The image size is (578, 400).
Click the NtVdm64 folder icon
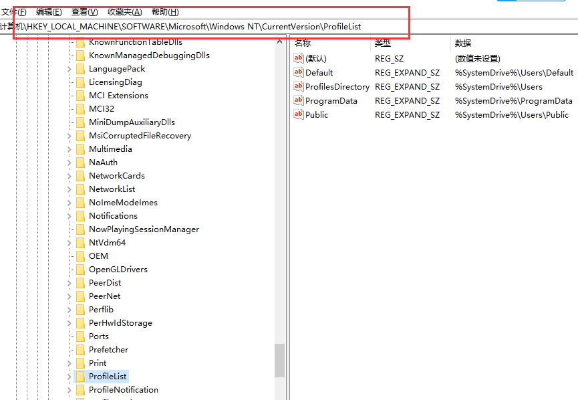pyautogui.click(x=79, y=242)
